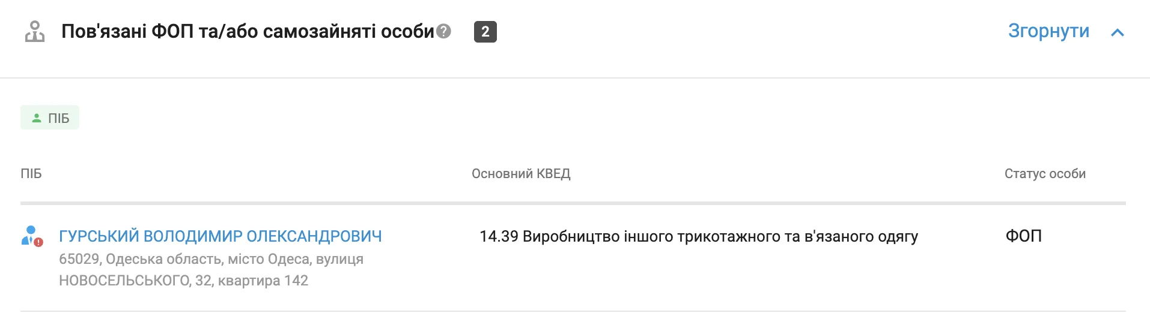Viewport: 1150px width, 319px height.
Task: Click the count badge showing 2
Action: tap(485, 31)
